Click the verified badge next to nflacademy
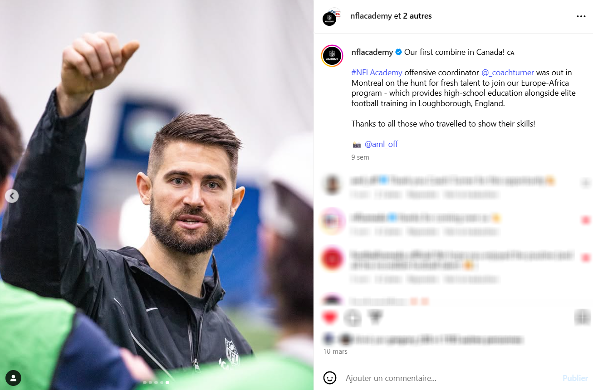The image size is (593, 390). coord(398,52)
